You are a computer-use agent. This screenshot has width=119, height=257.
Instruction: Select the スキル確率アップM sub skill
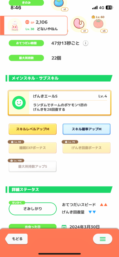point(87,129)
